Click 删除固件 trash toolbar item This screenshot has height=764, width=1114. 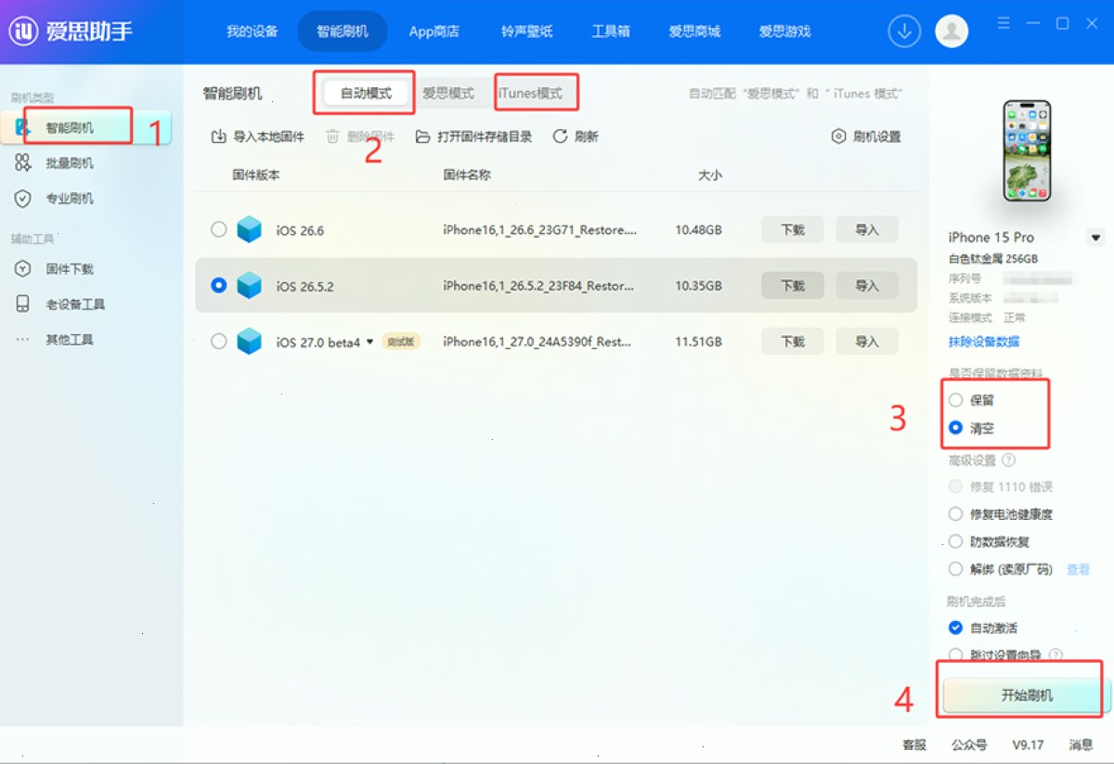pos(359,136)
